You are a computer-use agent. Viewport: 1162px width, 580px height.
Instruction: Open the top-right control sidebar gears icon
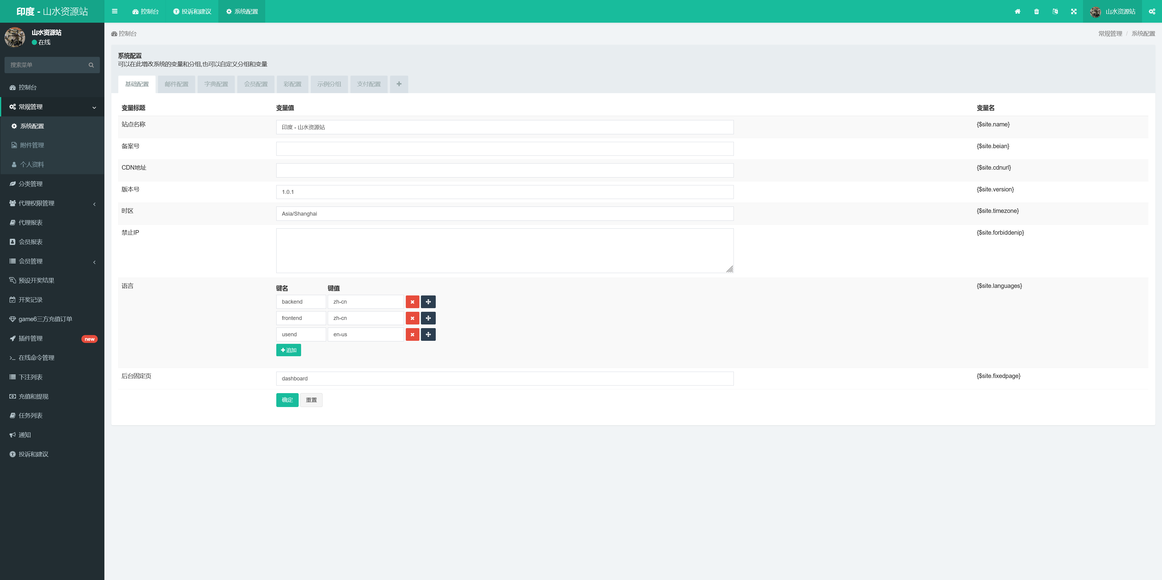(x=1152, y=11)
